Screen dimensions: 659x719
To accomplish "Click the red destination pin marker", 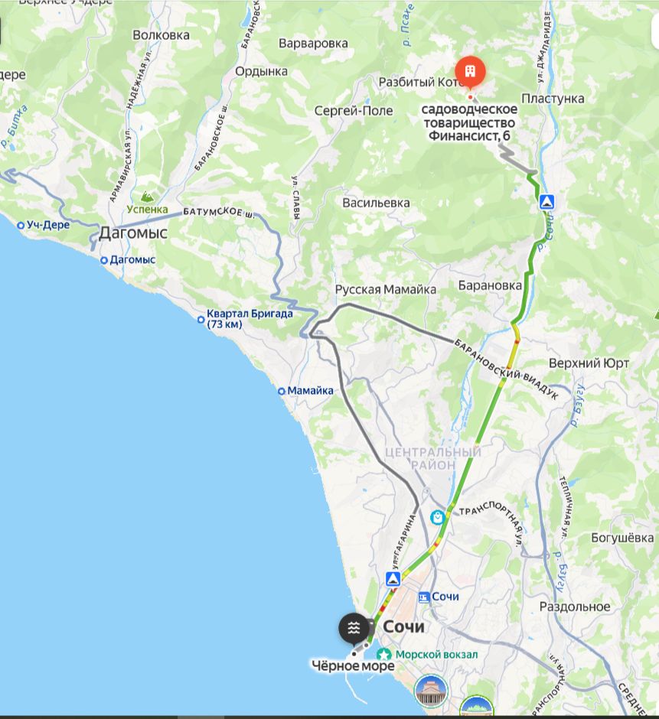I will [471, 73].
